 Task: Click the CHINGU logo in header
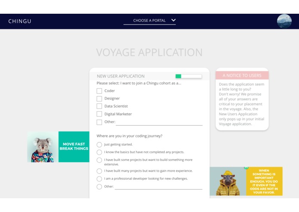[20, 21]
